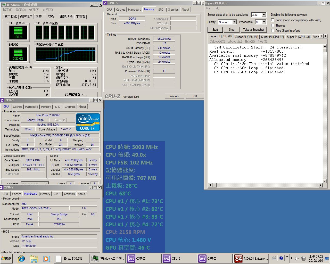Switch to Task Manager 應用程式 tab
Viewport: 330px width, 264px height.
click(11, 16)
